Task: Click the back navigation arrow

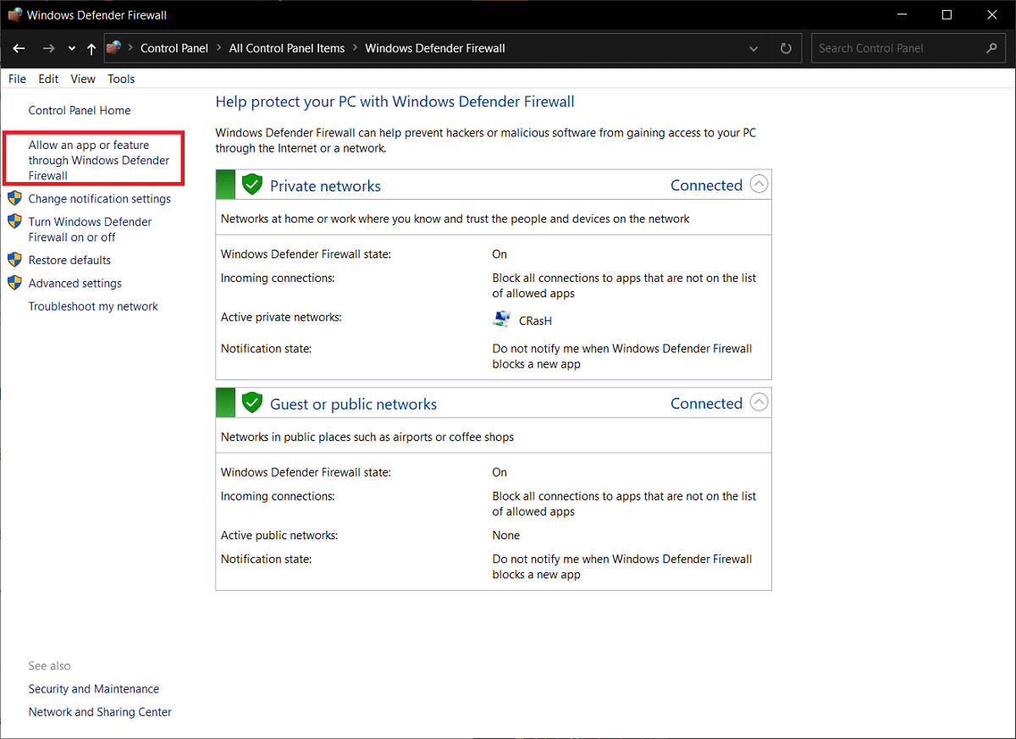Action: point(18,48)
